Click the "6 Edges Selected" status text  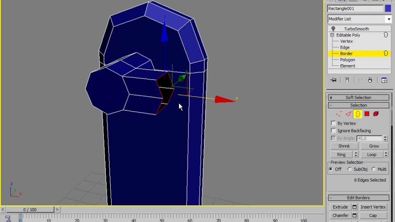370,180
